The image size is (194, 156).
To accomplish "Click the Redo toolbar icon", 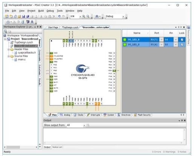I will (64, 16).
